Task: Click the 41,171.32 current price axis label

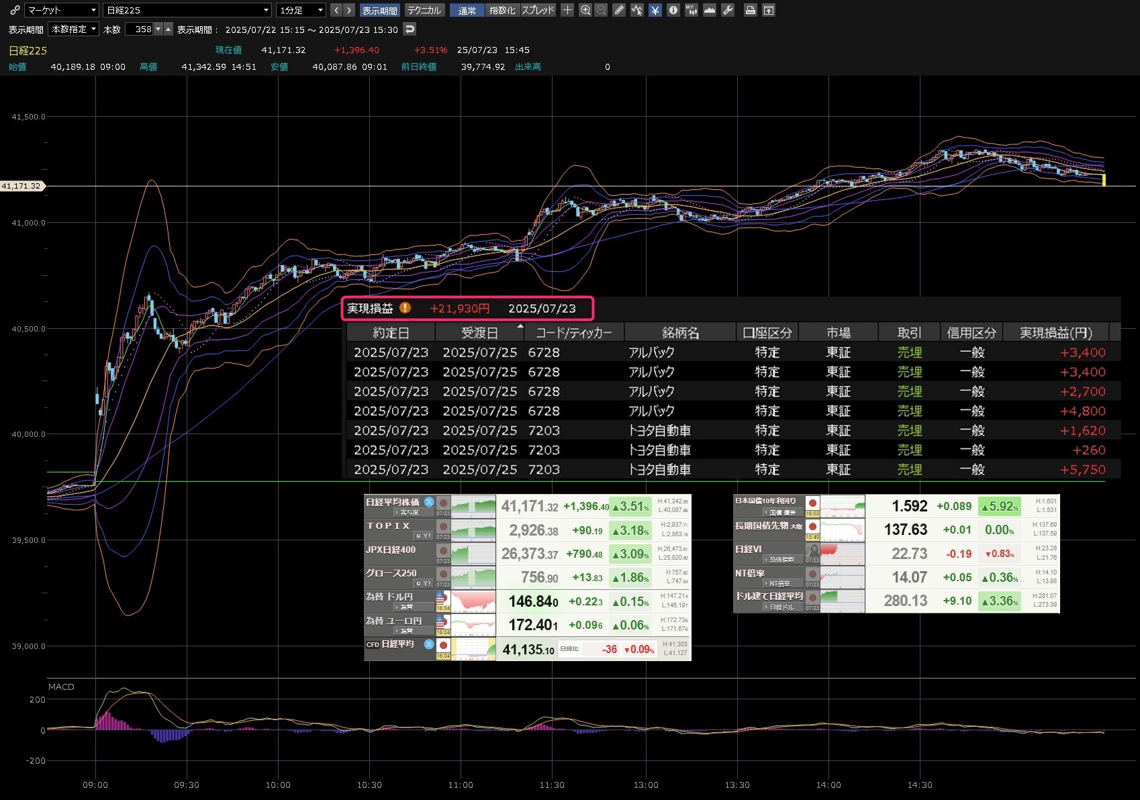Action: (x=21, y=186)
